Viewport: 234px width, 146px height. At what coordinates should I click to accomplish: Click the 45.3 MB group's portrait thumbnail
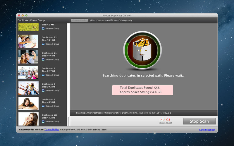[x=28, y=103]
